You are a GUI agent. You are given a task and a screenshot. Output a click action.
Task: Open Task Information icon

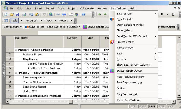pyautogui.click(x=71, y=14)
